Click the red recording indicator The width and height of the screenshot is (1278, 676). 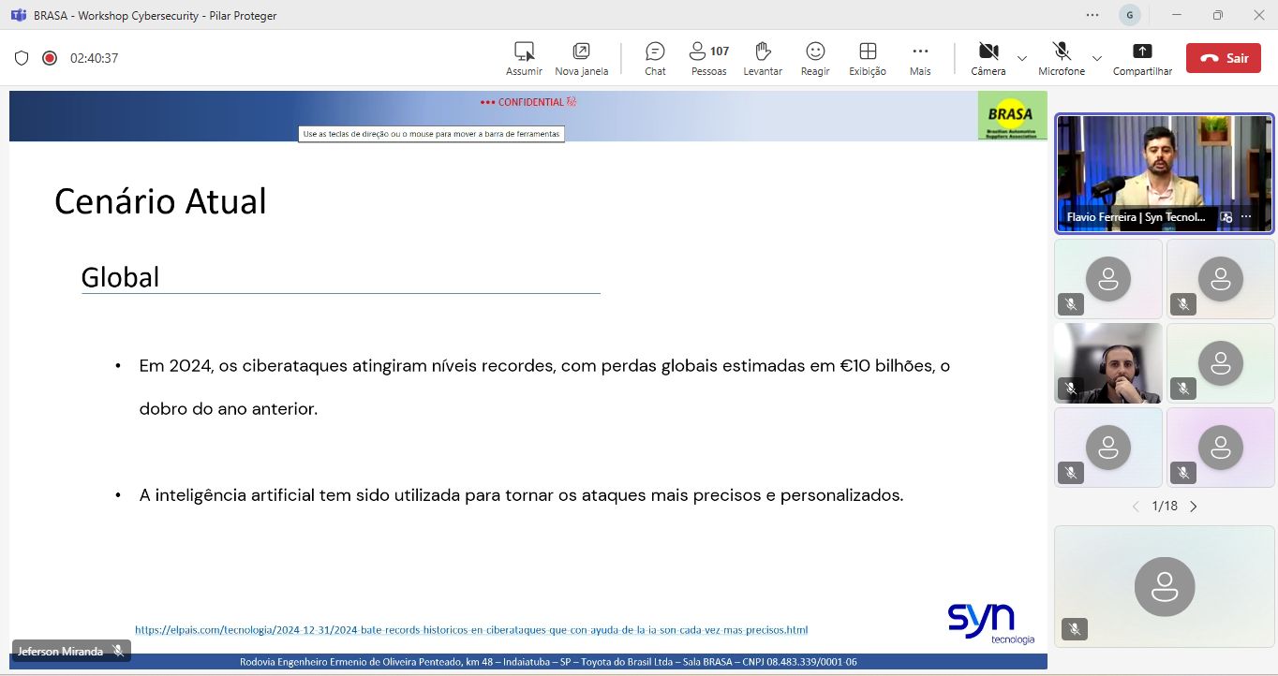(x=50, y=58)
